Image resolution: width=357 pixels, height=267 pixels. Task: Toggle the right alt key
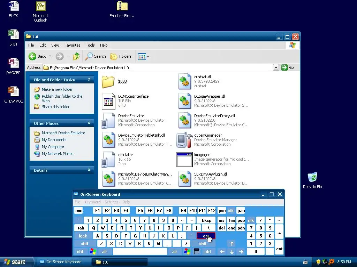(174, 252)
